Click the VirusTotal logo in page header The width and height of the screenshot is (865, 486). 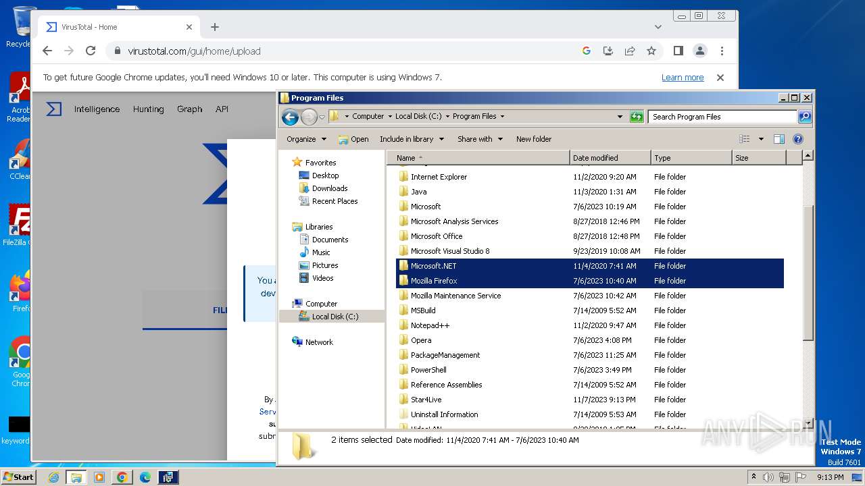54,109
